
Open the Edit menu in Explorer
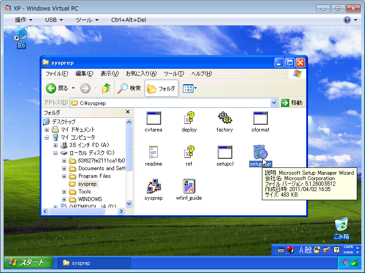coord(84,74)
